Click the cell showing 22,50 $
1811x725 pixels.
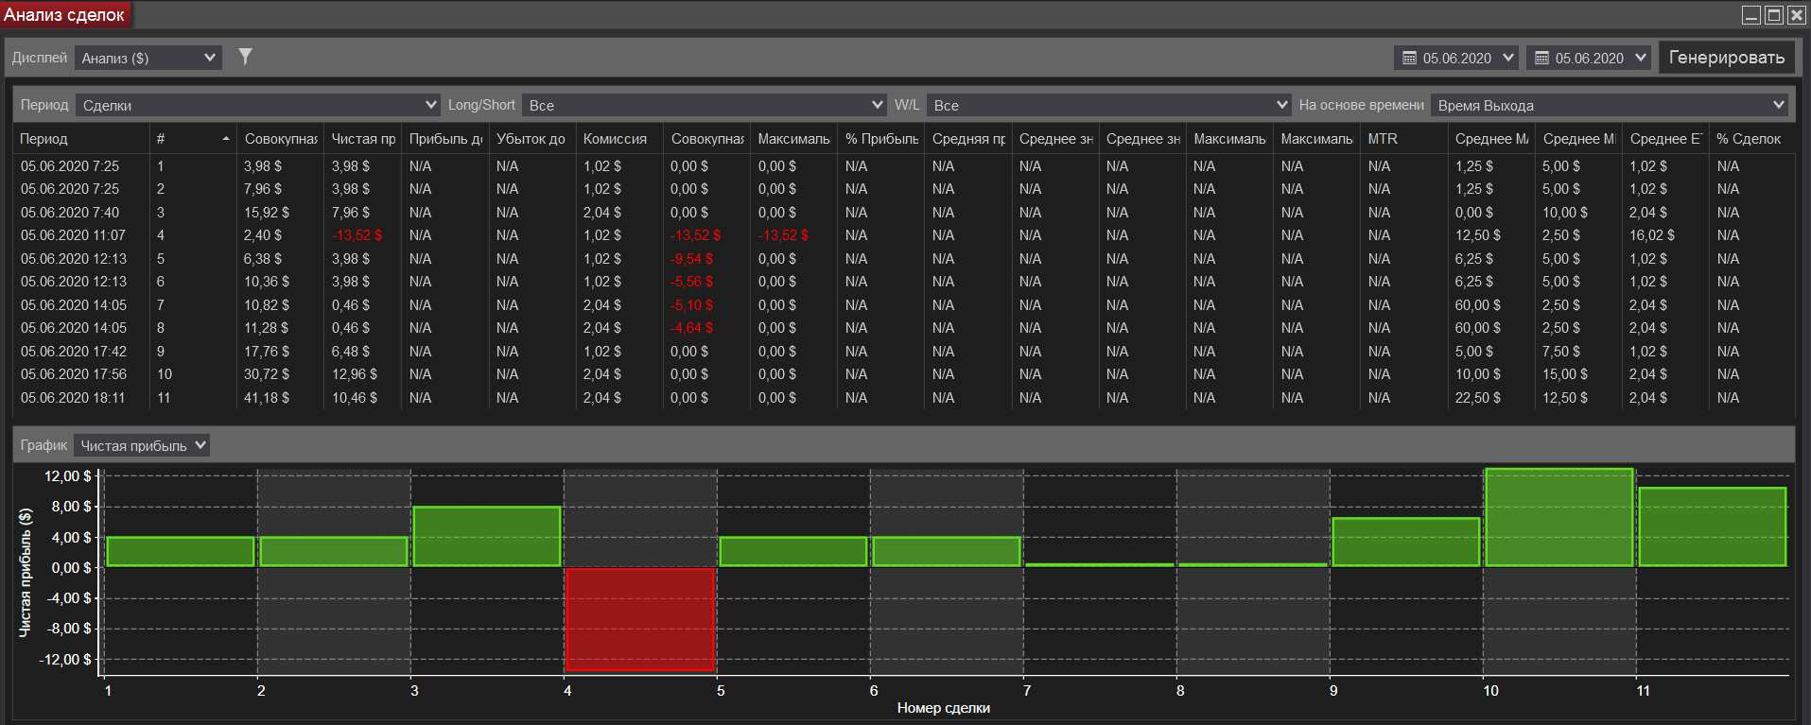click(1478, 398)
